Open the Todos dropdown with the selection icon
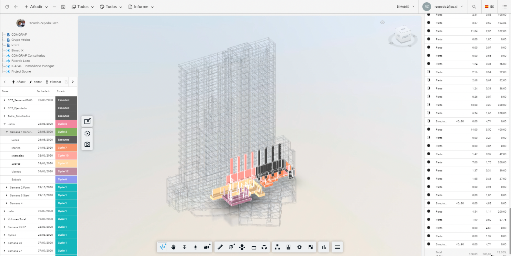 (x=83, y=7)
